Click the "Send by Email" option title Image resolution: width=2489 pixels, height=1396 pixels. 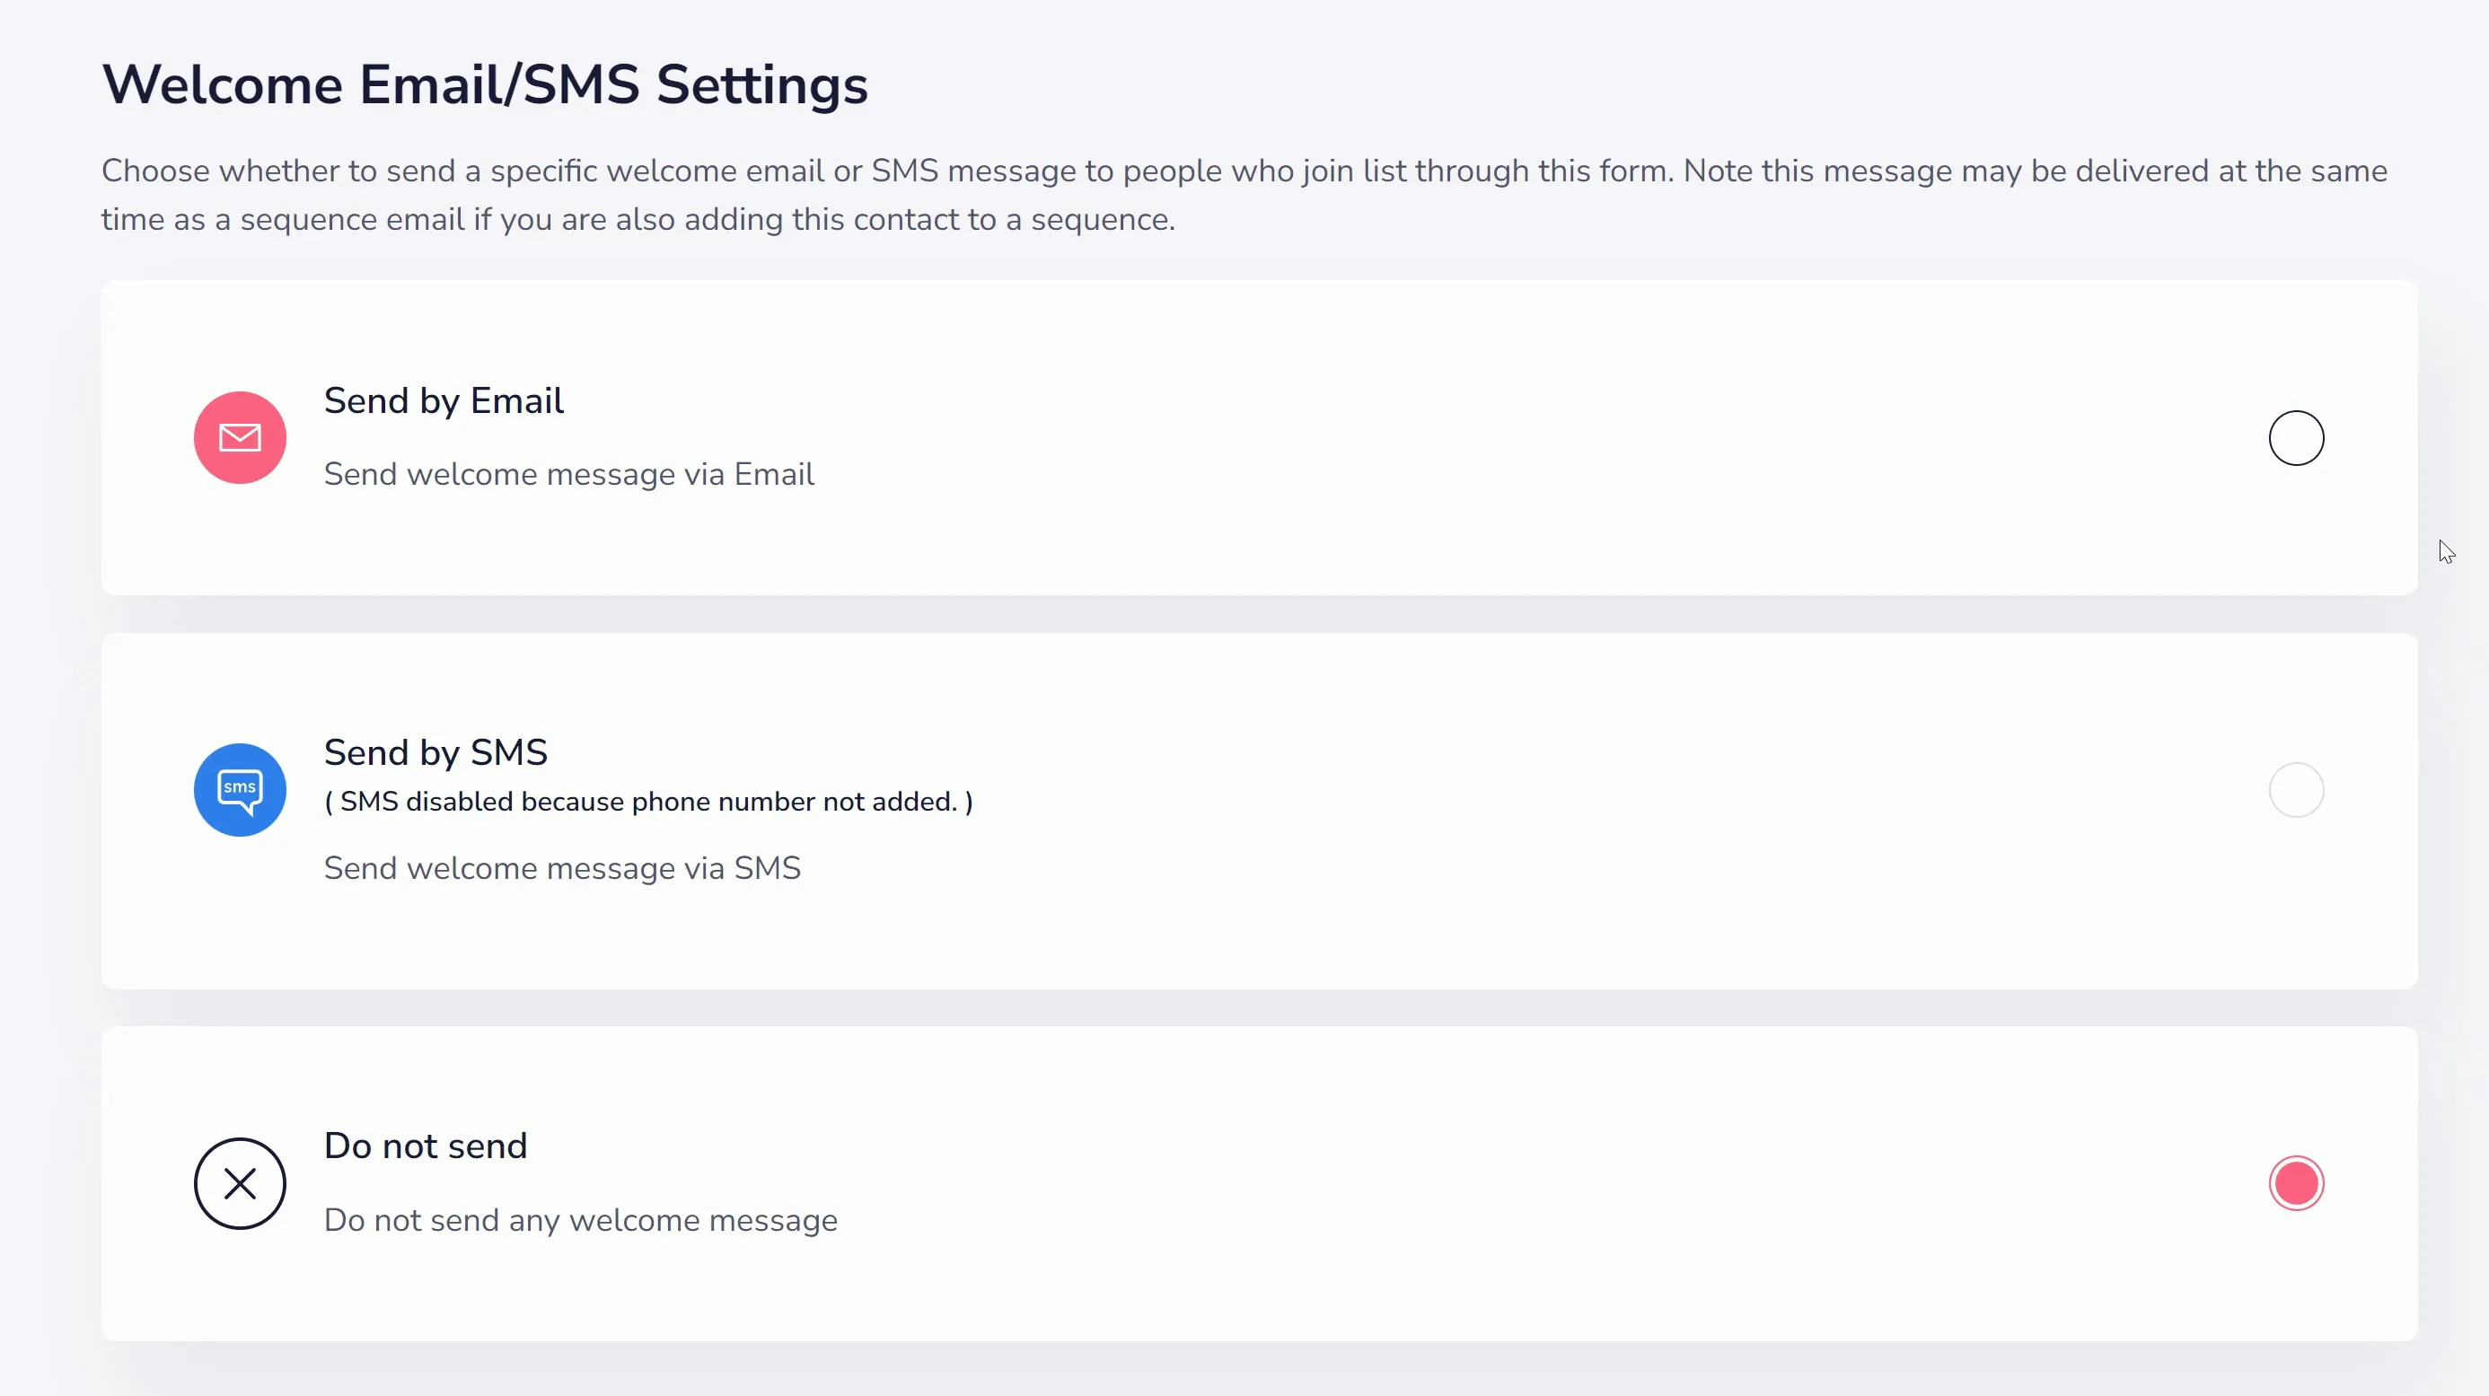(x=444, y=401)
